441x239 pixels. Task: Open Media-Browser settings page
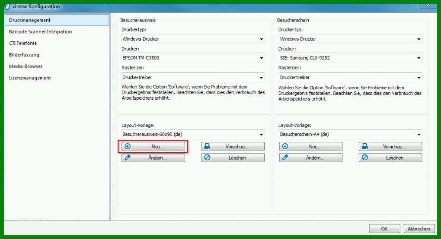pyautogui.click(x=26, y=66)
